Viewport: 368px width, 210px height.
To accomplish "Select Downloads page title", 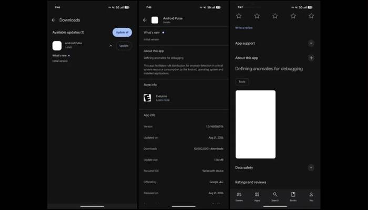I will 70,20.
